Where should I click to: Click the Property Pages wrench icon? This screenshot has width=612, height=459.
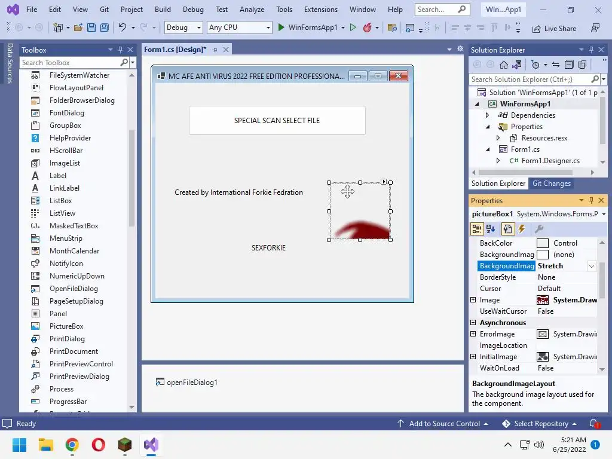(x=538, y=229)
